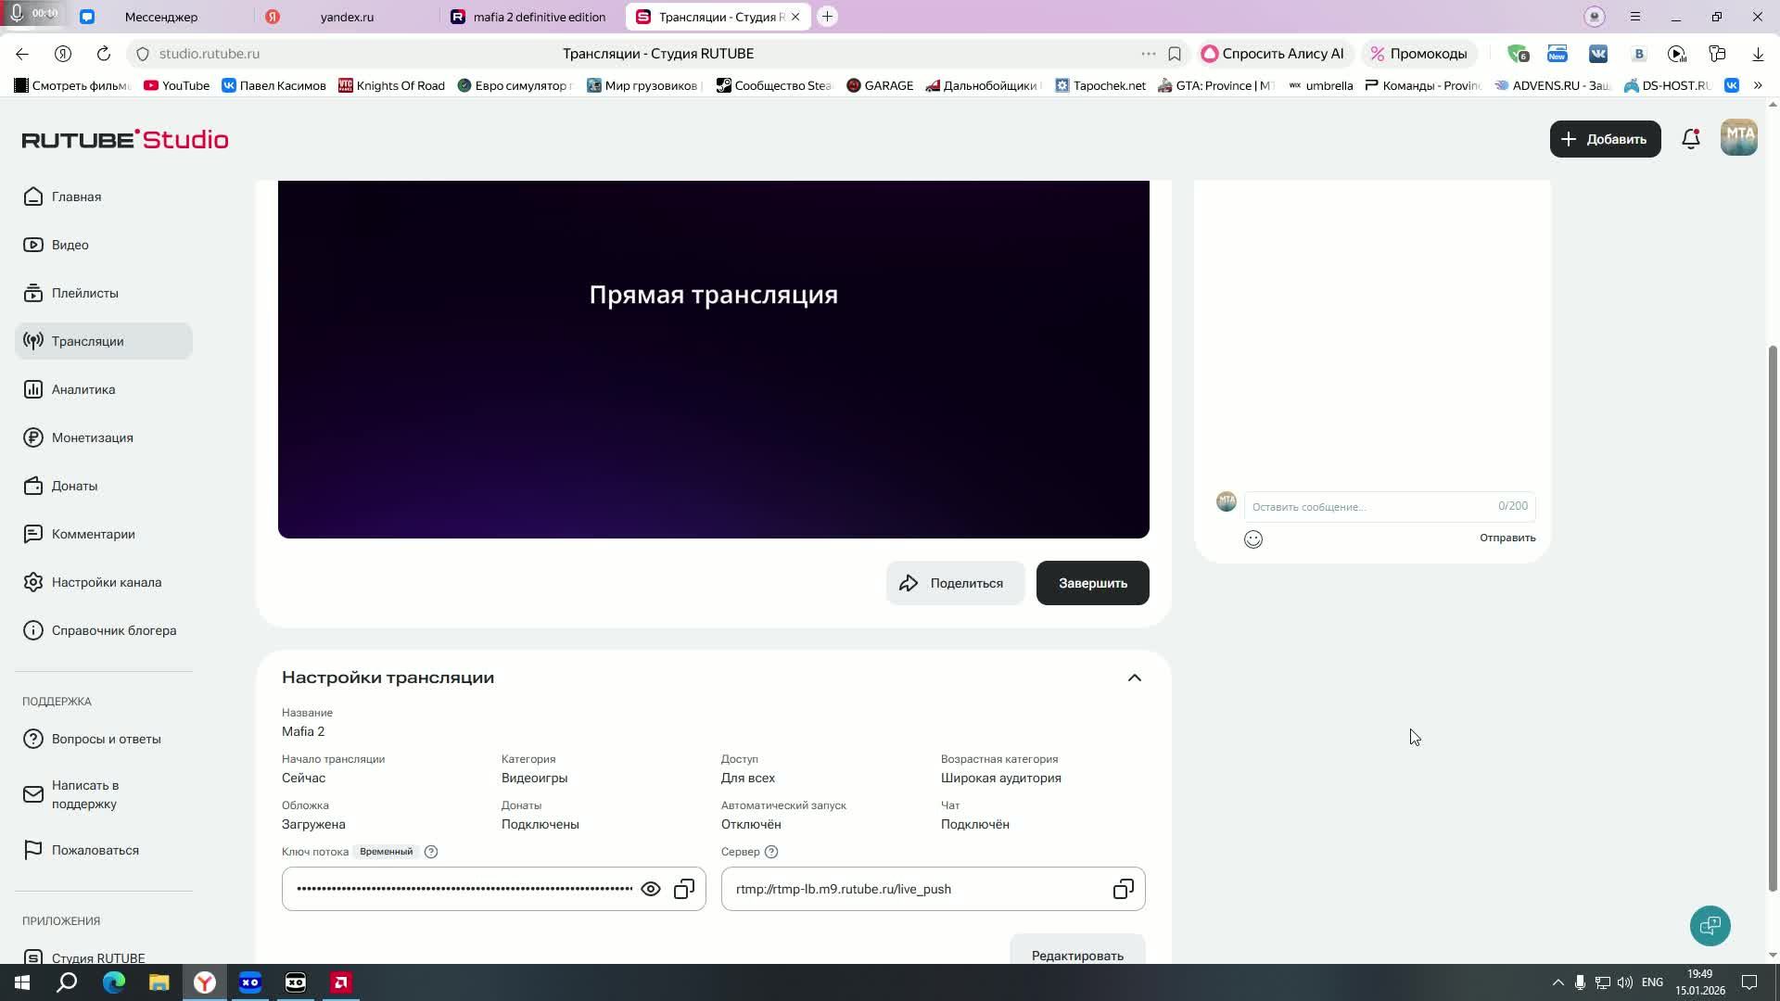Copy the RTMP server URL
Image resolution: width=1780 pixels, height=1001 pixels.
[1123, 890]
